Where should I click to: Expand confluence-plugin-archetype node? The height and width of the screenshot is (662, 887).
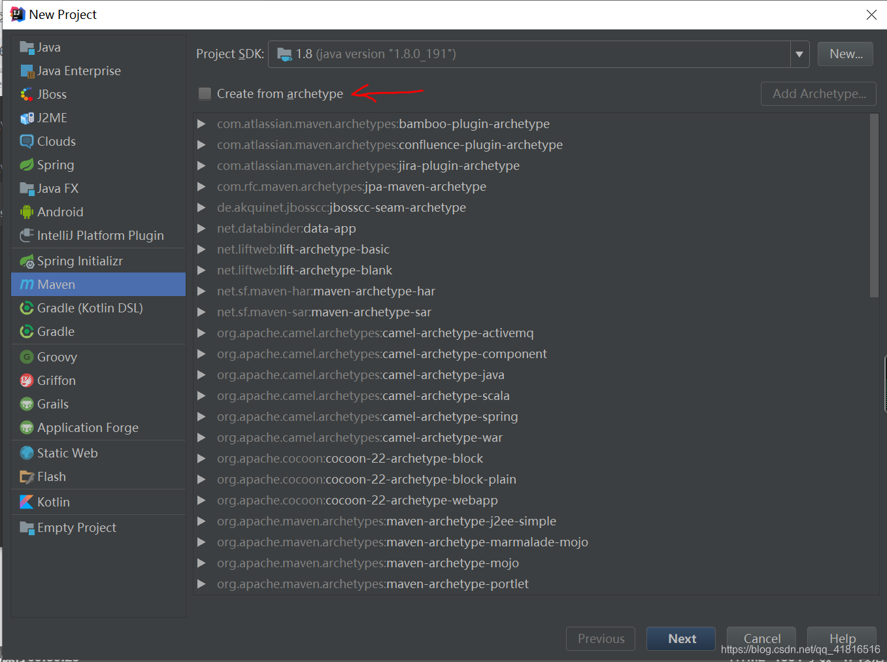[202, 144]
